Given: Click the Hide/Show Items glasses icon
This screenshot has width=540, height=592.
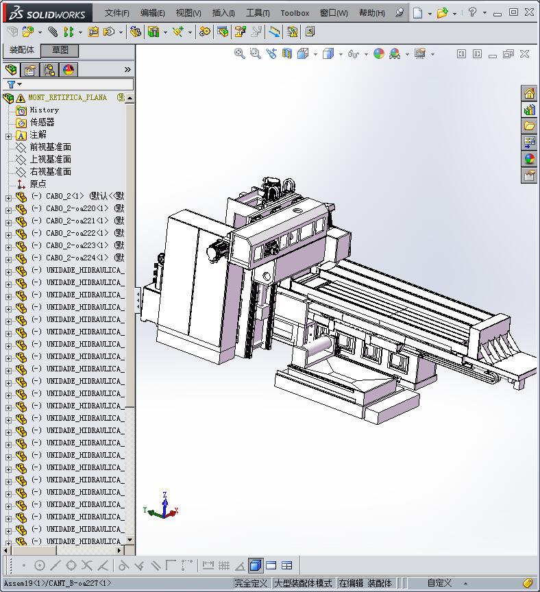Looking at the screenshot, I should [x=354, y=54].
